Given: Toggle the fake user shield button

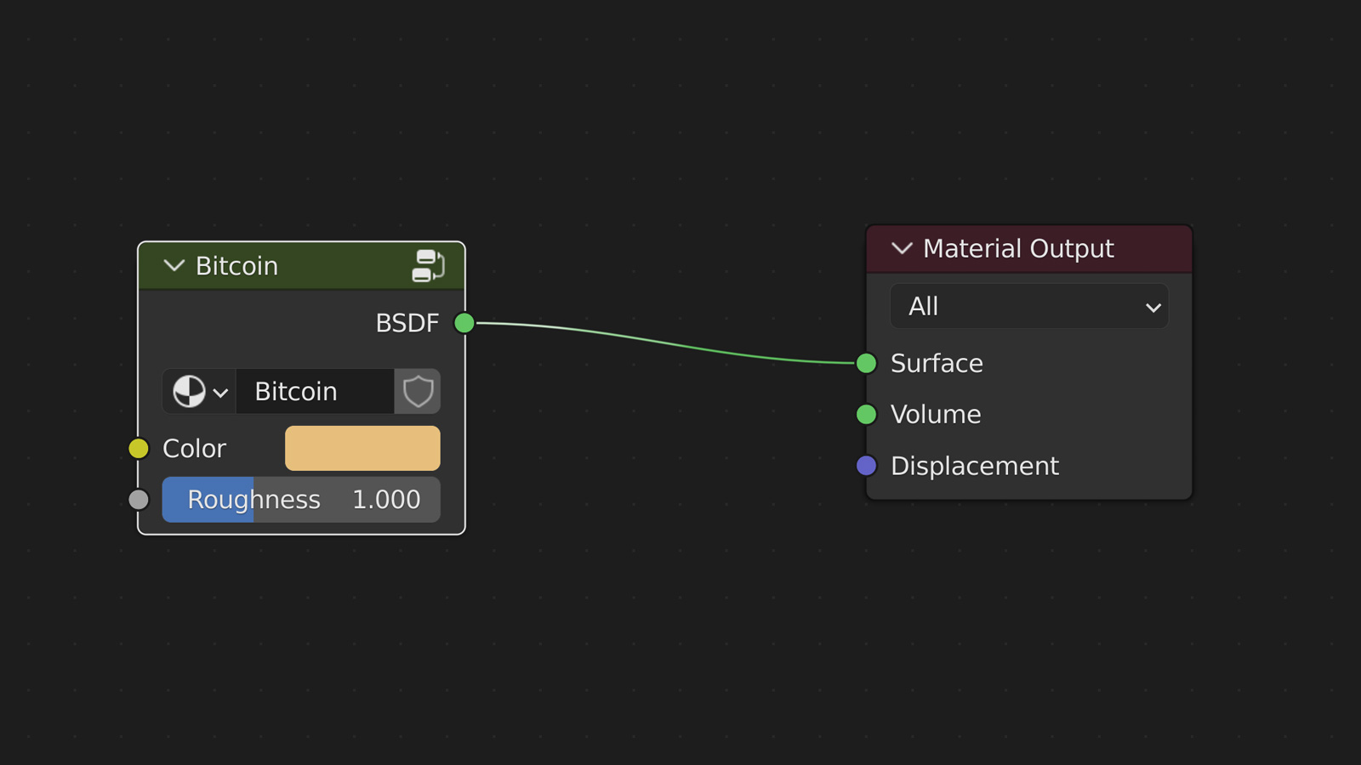Looking at the screenshot, I should pos(418,392).
